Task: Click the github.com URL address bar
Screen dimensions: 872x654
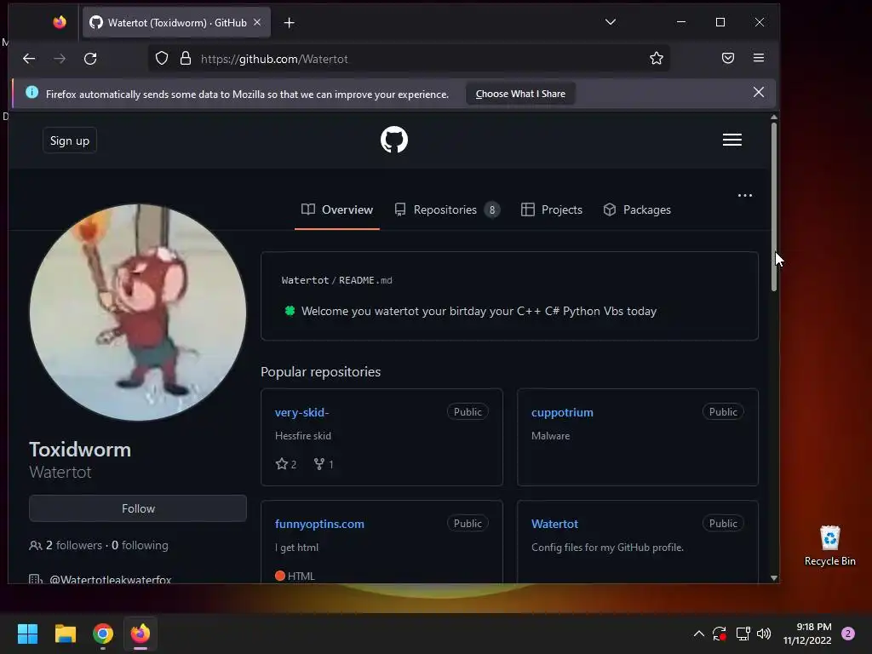Action: coord(409,59)
